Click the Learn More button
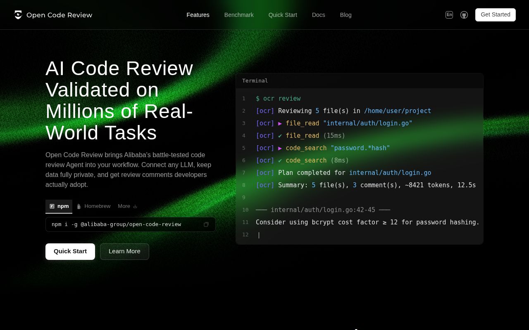Screen dimensions: 529x330 (124, 252)
